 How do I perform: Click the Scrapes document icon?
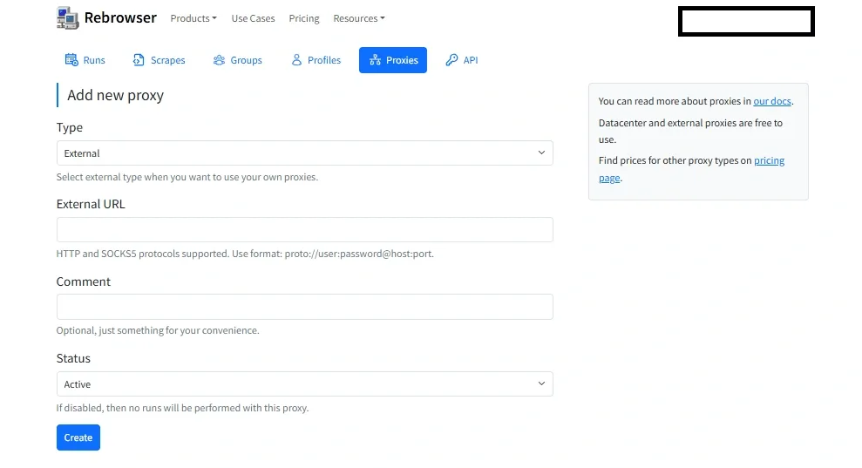click(139, 60)
